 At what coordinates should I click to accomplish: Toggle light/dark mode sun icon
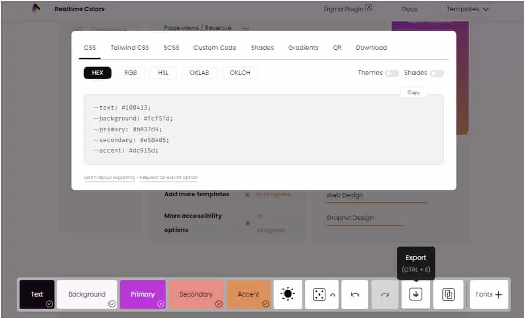coord(288,294)
